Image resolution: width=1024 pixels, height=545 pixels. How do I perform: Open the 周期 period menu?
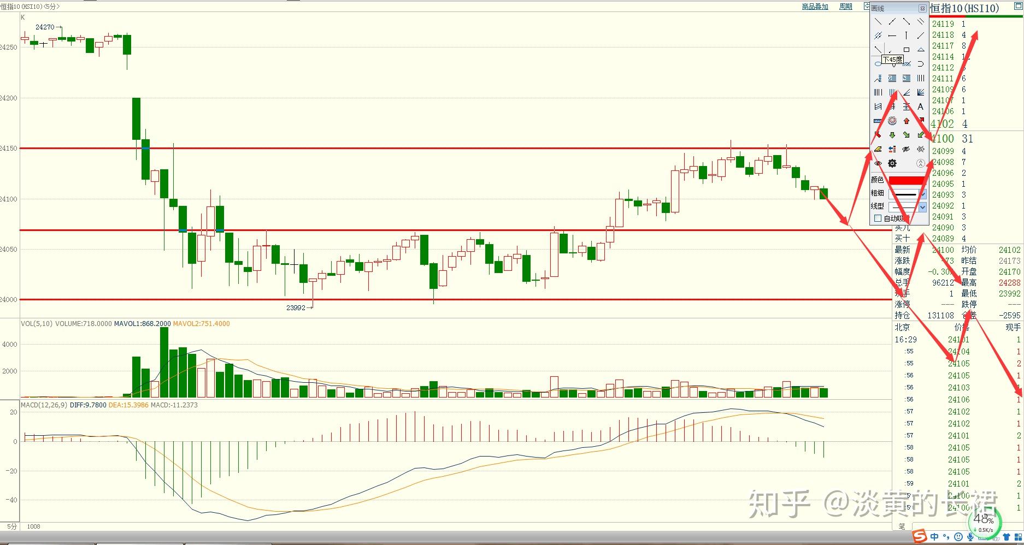[x=845, y=7]
